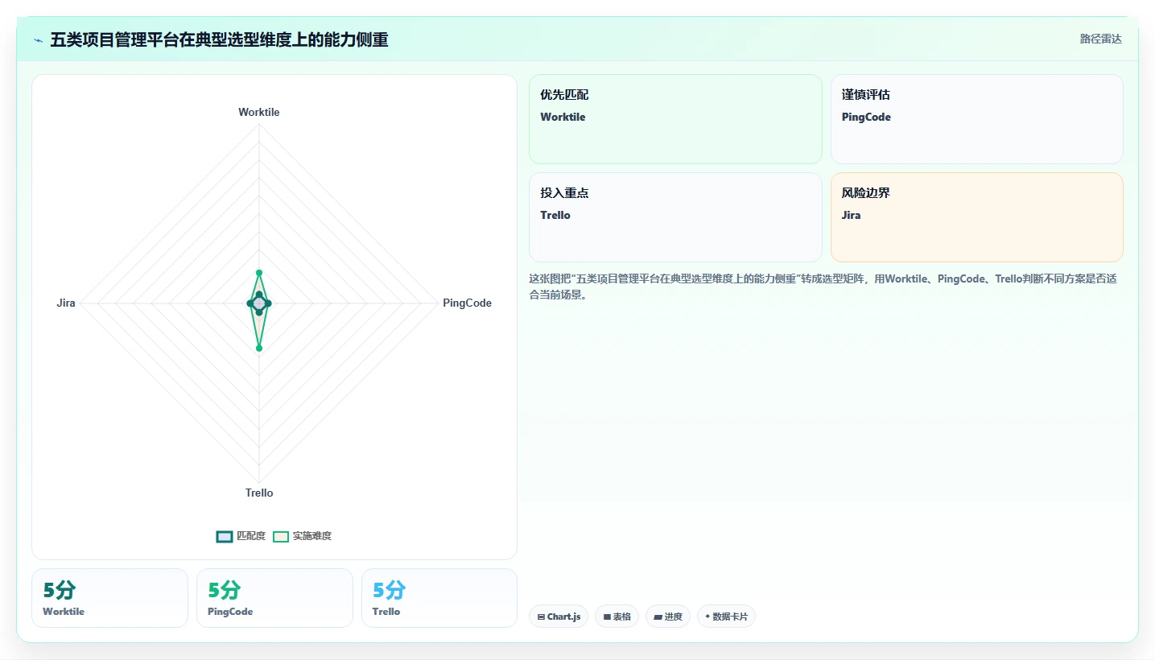Click the chart title 五类项目管理平台 heading
The width and height of the screenshot is (1155, 660).
219,39
